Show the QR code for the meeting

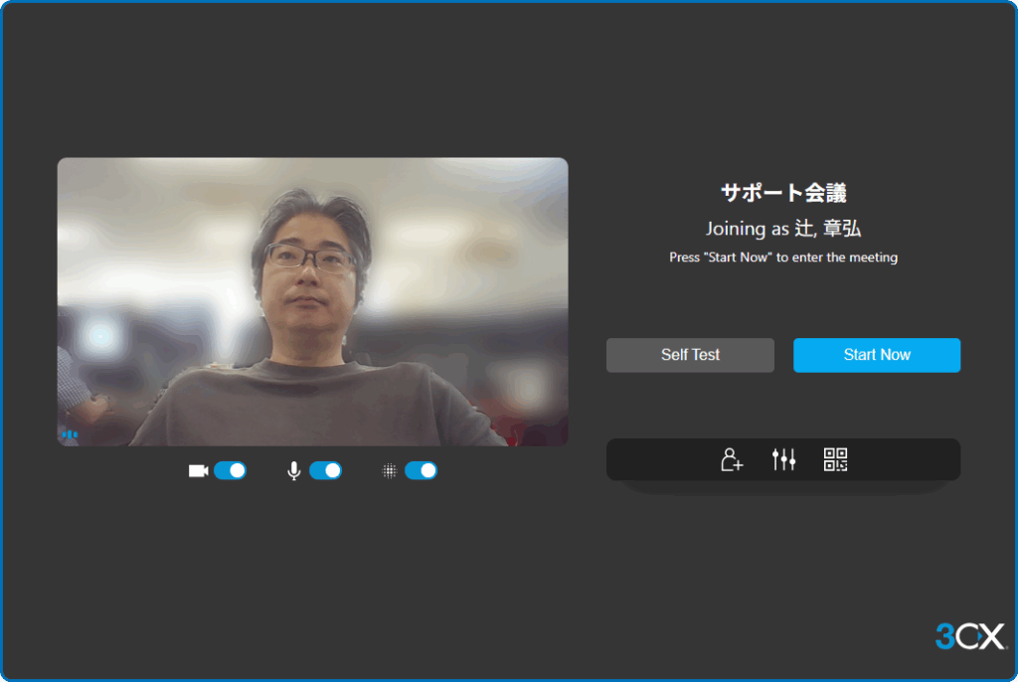point(835,459)
